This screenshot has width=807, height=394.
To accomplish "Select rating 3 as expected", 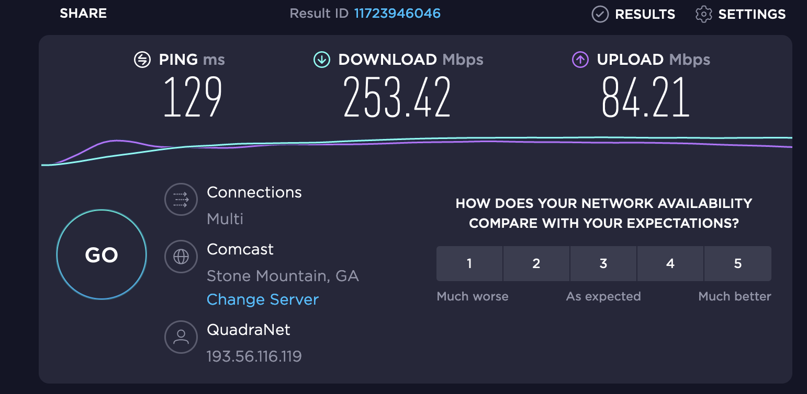I will tap(603, 263).
